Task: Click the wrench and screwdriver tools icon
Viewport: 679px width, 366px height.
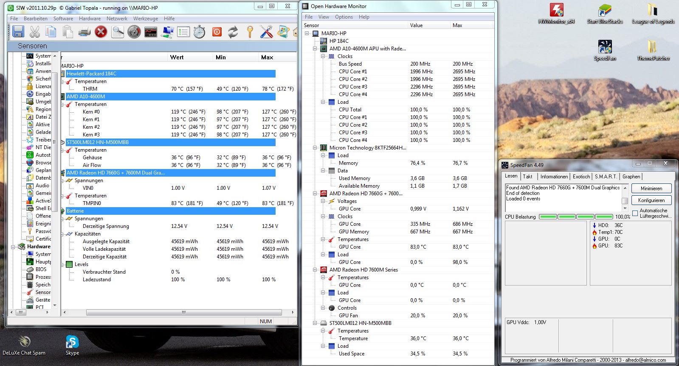Action: 266,31
